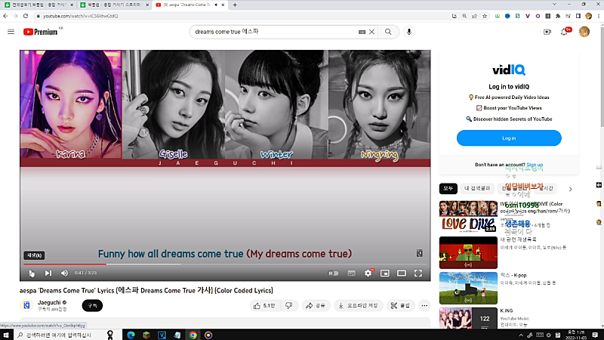Show more filter chips with right chevron

pyautogui.click(x=571, y=189)
